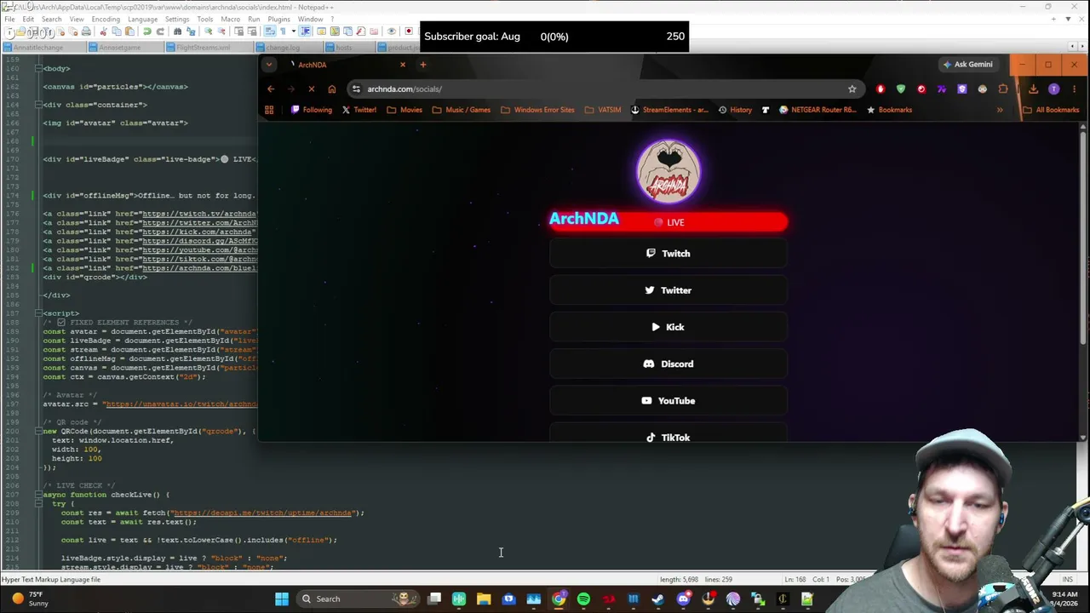Expand the Windows Error Sites bookmark folder
Viewport: 1090px width, 613px height.
pyautogui.click(x=537, y=110)
